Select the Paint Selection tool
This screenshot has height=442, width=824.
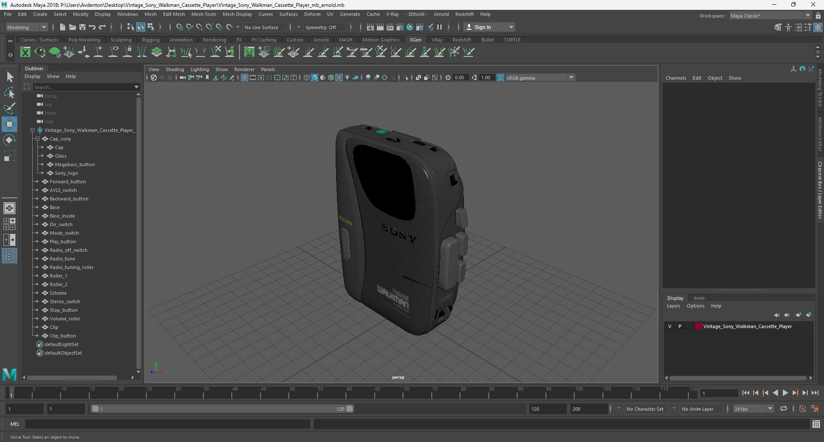pyautogui.click(x=9, y=108)
